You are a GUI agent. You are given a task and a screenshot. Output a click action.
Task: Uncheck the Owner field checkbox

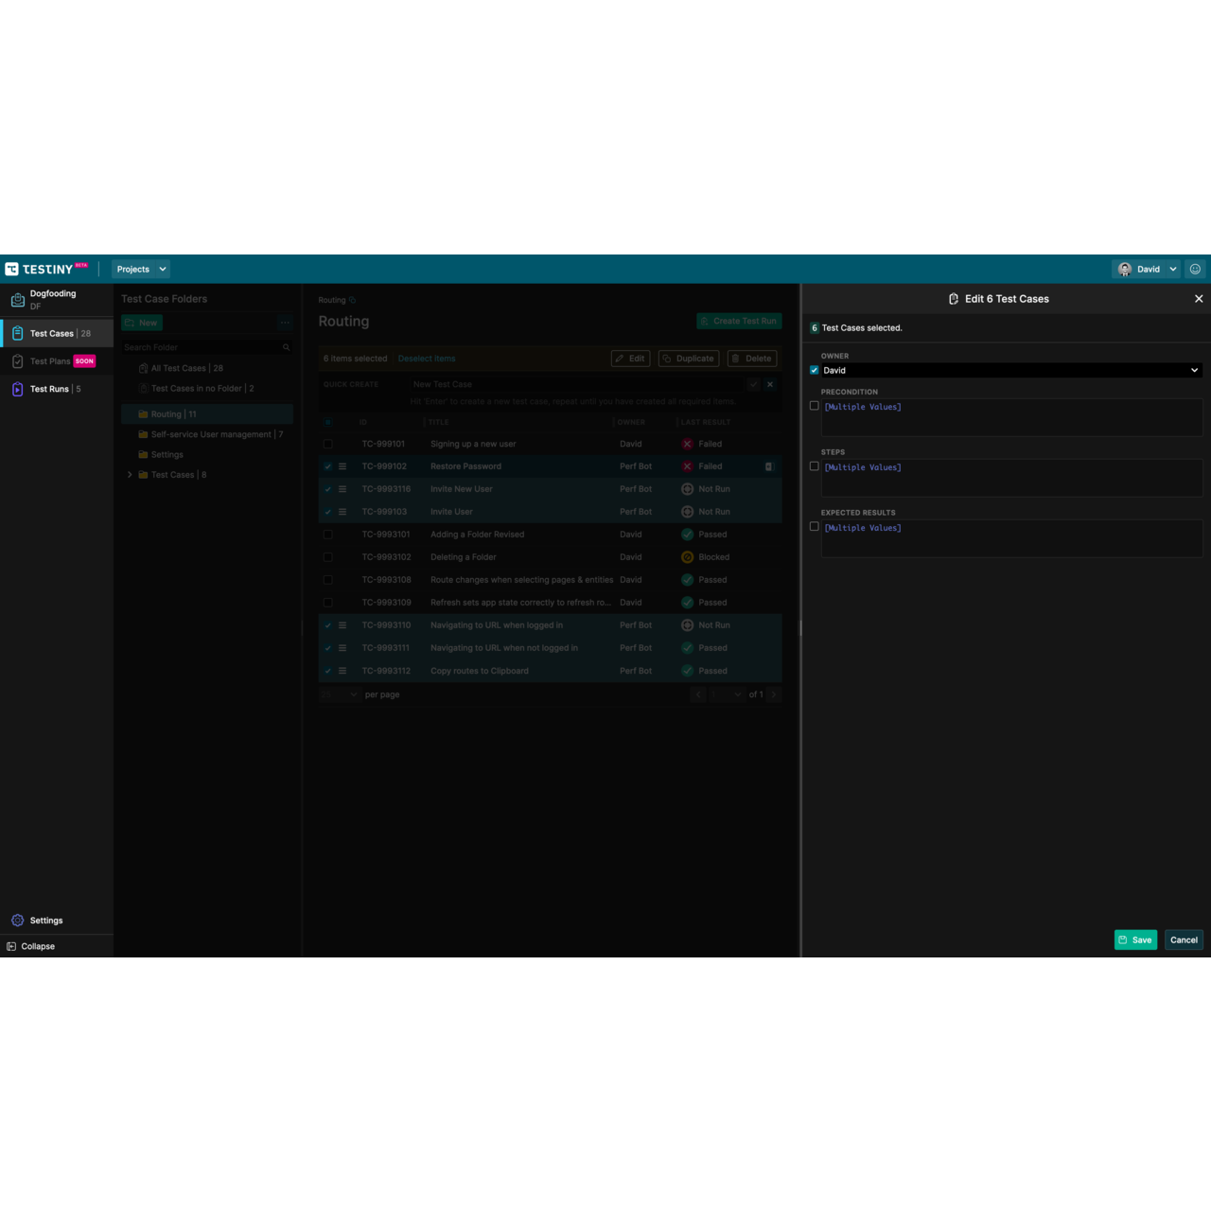[815, 370]
